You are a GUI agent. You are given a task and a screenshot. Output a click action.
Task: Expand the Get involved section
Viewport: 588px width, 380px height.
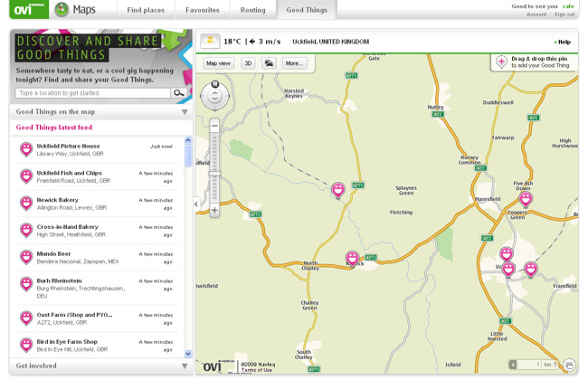tap(101, 366)
